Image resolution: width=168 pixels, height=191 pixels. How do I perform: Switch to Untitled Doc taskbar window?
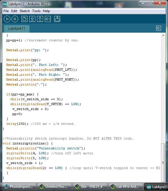click(54, 187)
